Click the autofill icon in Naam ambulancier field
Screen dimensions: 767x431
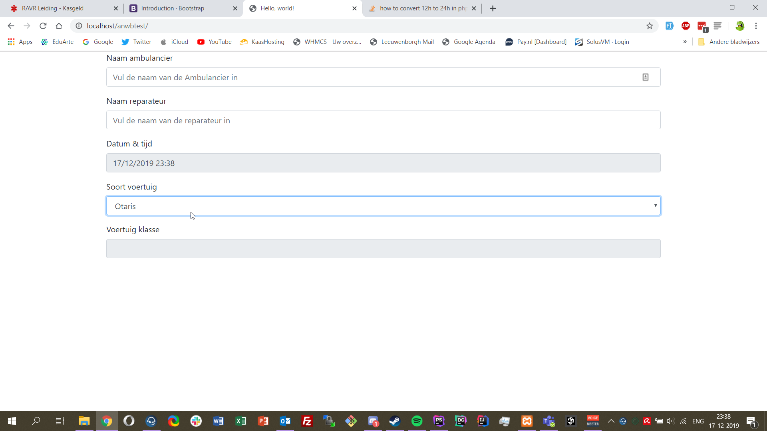(645, 77)
